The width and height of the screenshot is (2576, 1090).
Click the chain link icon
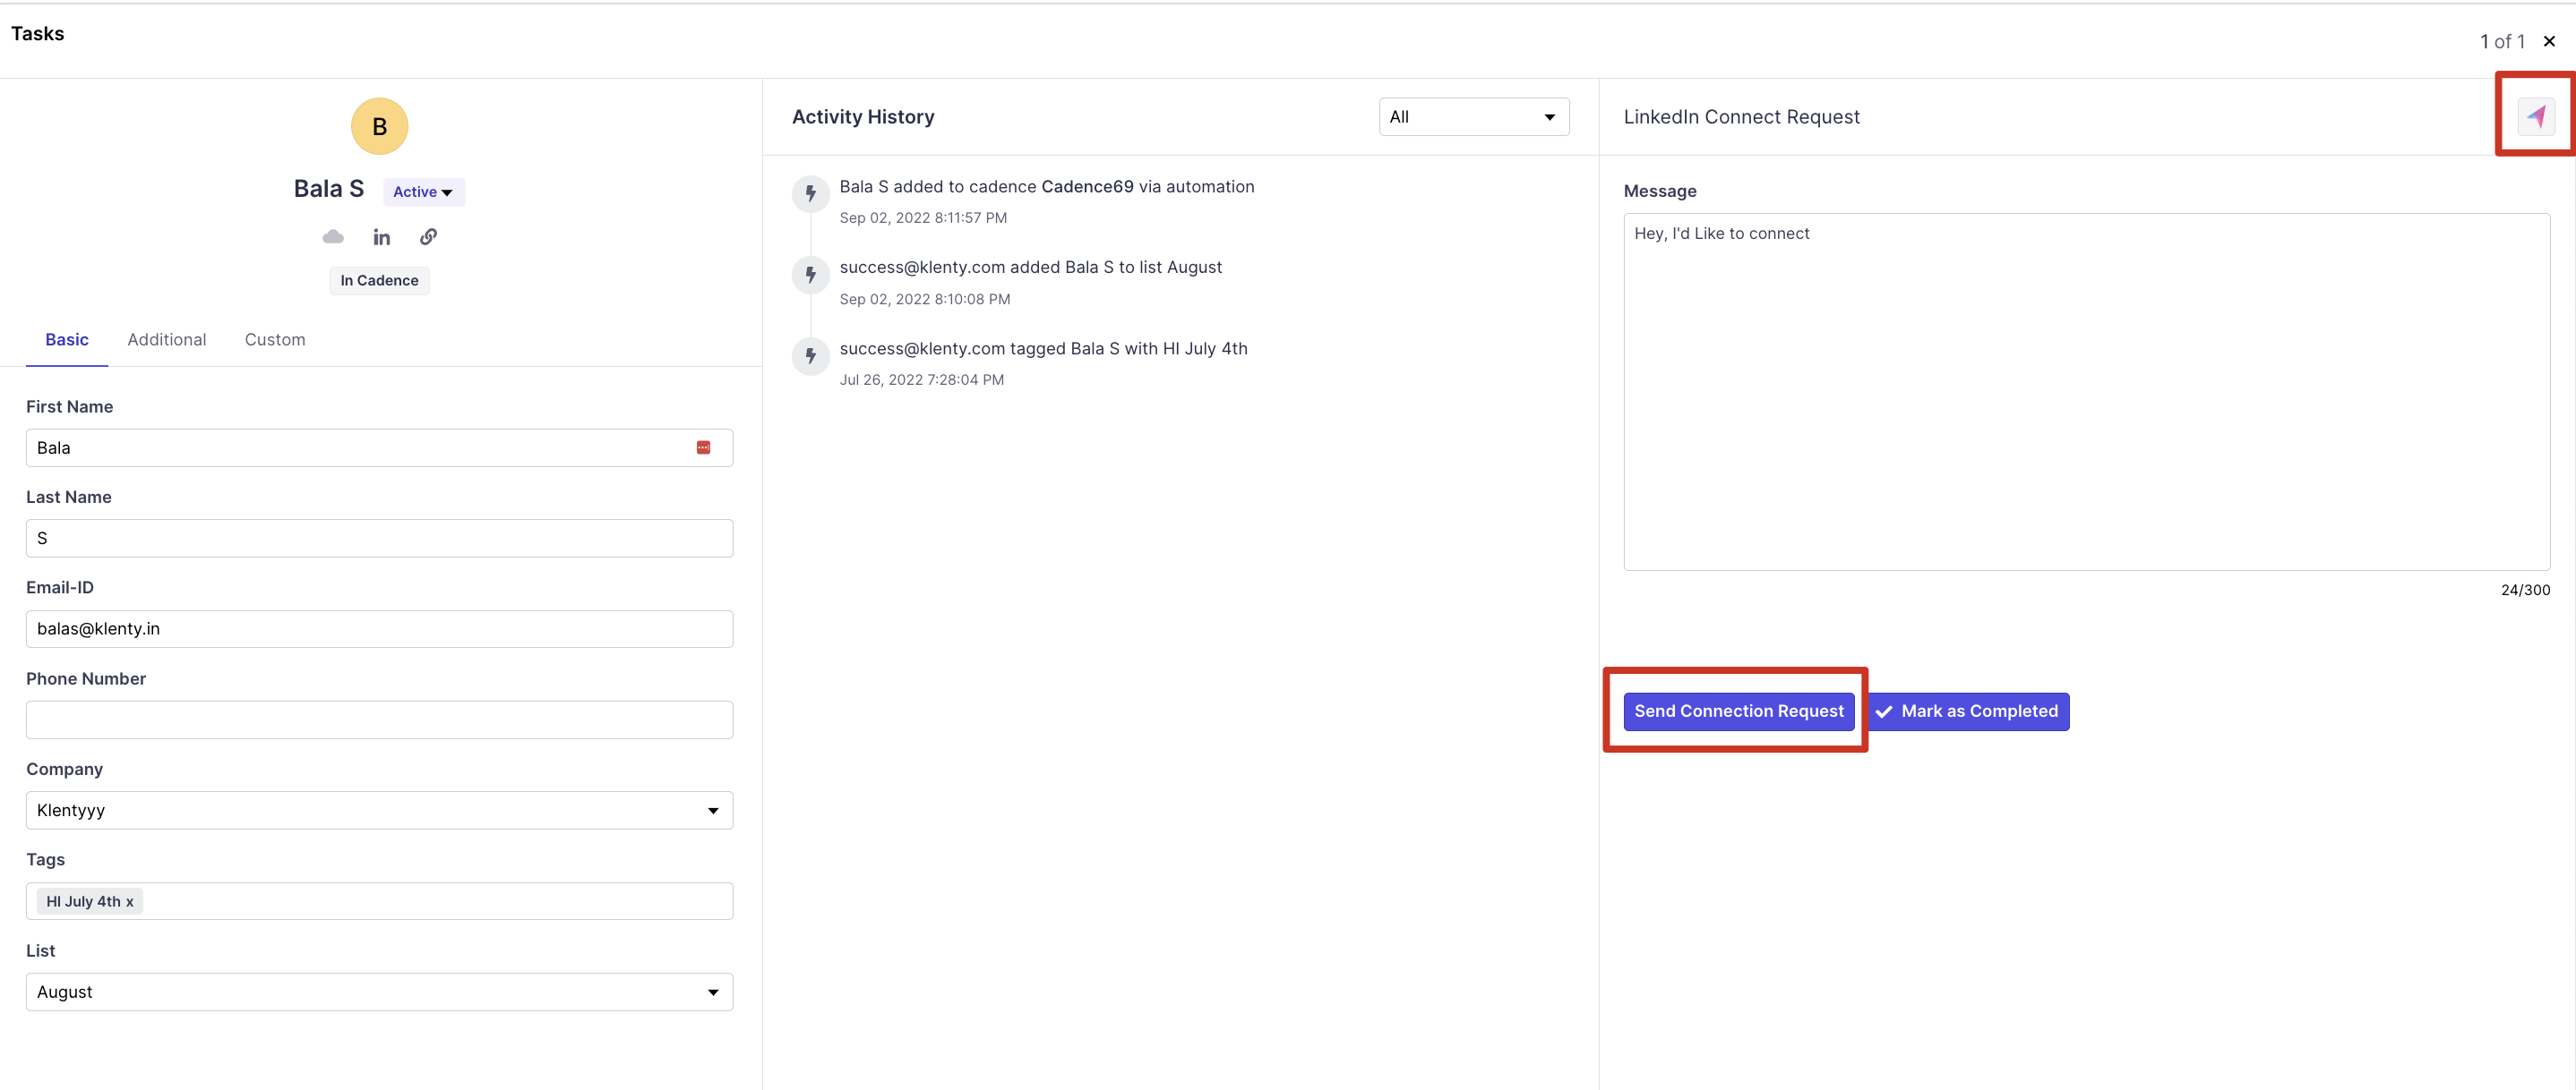[428, 237]
